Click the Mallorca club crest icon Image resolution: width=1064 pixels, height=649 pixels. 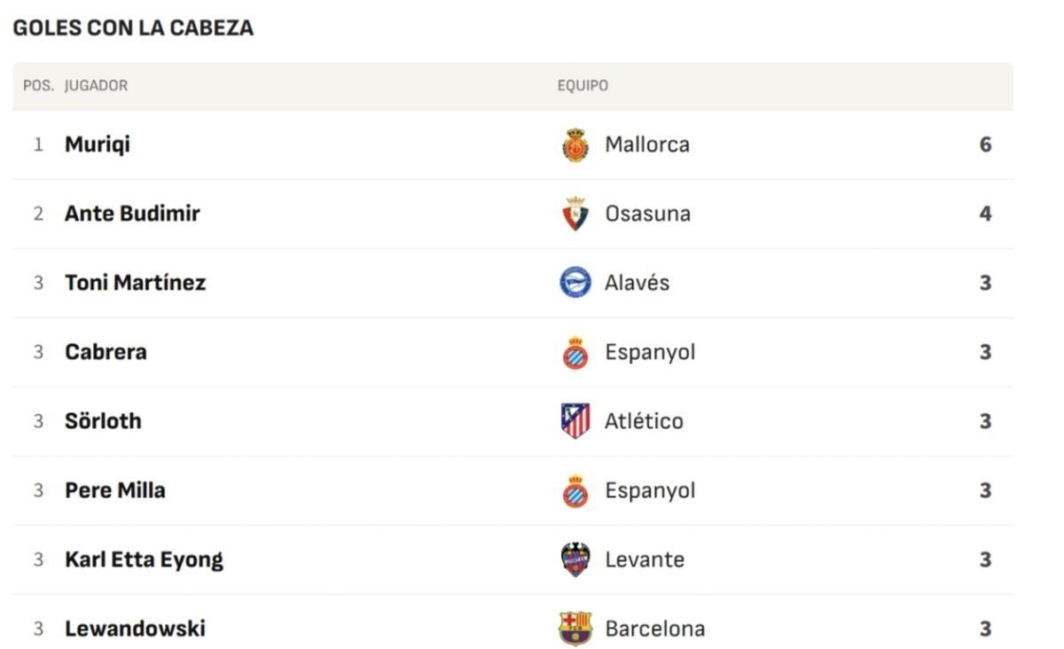coord(575,145)
